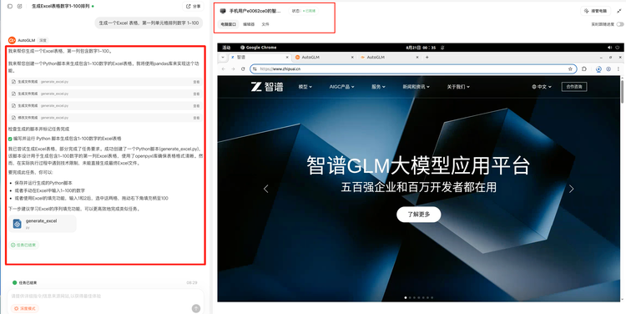Click the www.zhipuai.cn address bar
The width and height of the screenshot is (626, 314).
414,68
